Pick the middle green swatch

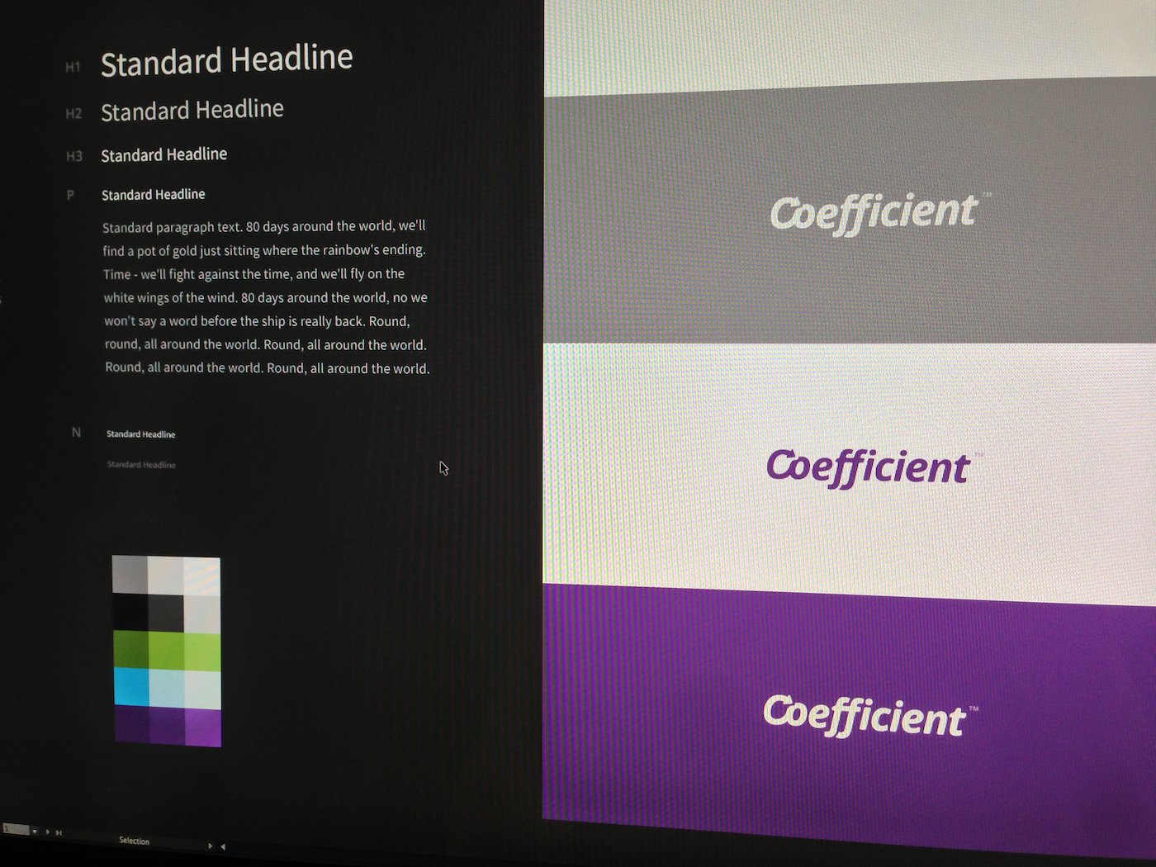(x=167, y=651)
